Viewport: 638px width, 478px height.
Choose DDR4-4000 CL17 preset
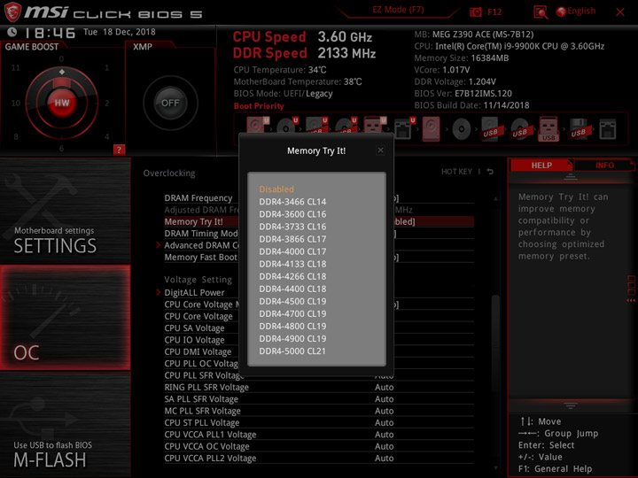[292, 251]
